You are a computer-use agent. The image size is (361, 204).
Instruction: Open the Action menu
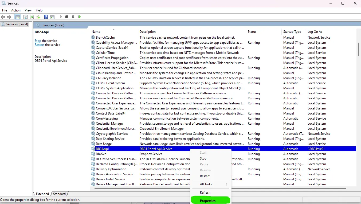[16, 10]
